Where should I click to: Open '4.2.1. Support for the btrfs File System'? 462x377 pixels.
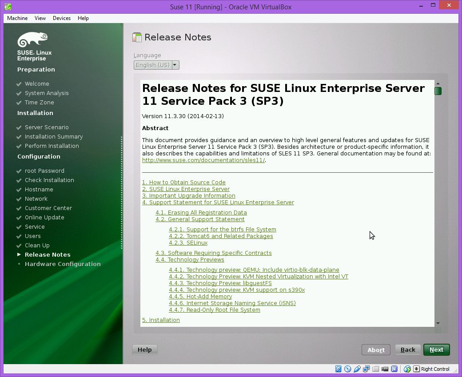click(x=223, y=230)
